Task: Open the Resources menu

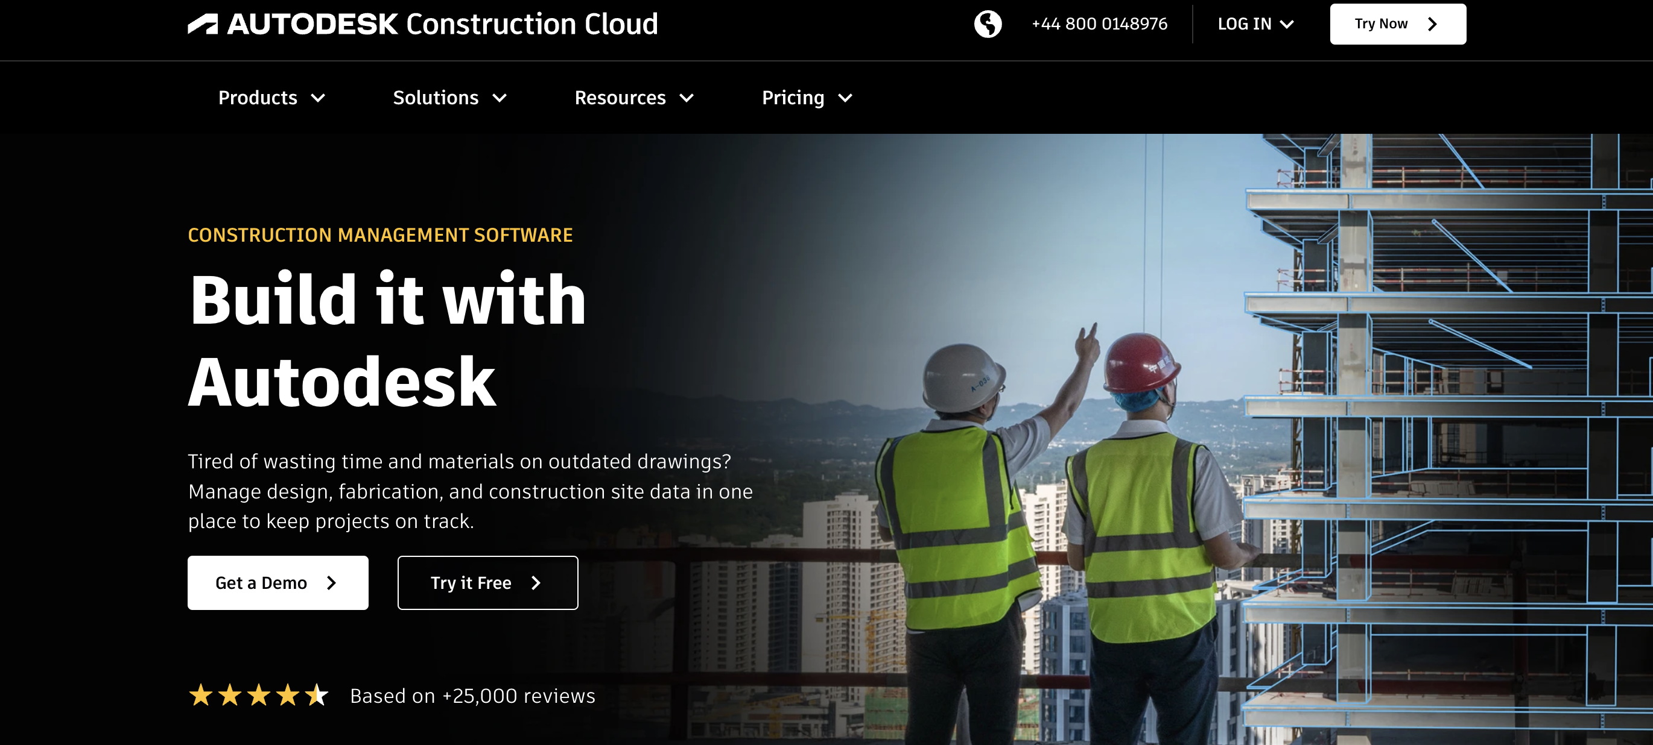Action: [634, 98]
